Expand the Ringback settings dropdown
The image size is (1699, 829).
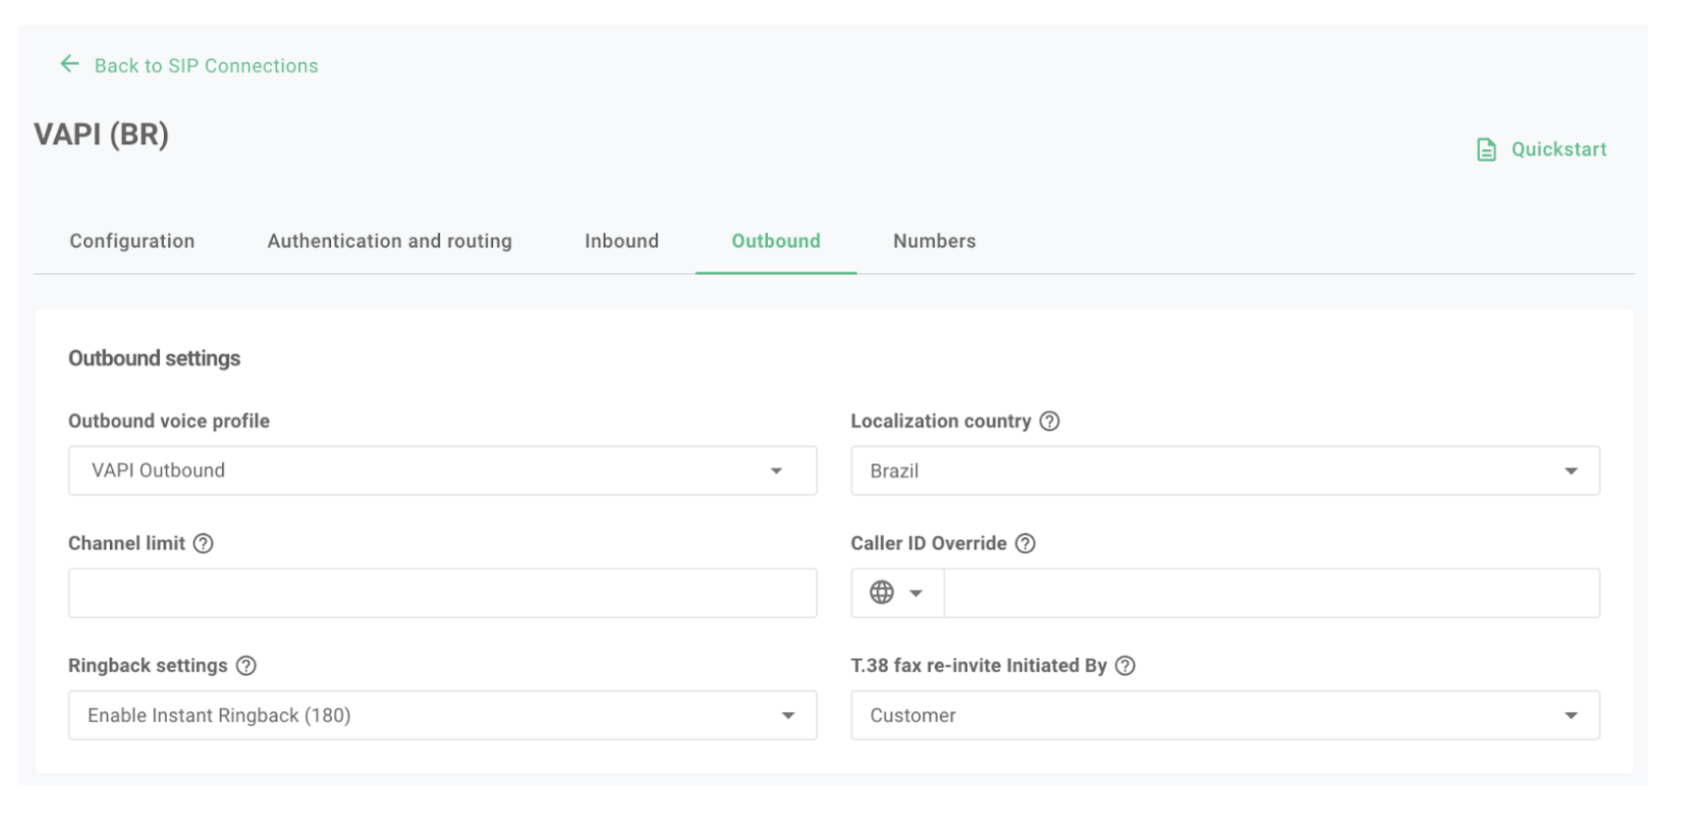(442, 715)
